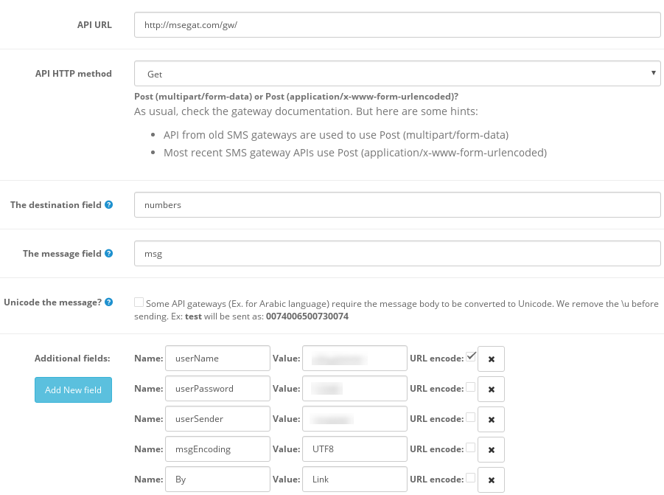
Task: Click help icon beside message field label
Action: [x=109, y=254]
